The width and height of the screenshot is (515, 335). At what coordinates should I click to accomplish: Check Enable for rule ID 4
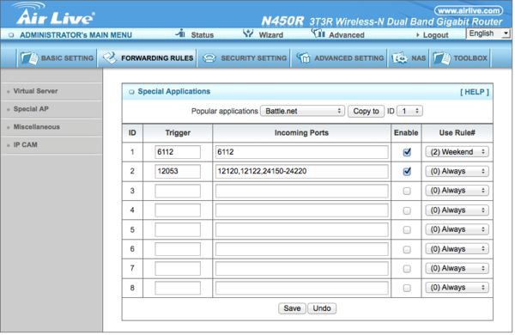[407, 210]
